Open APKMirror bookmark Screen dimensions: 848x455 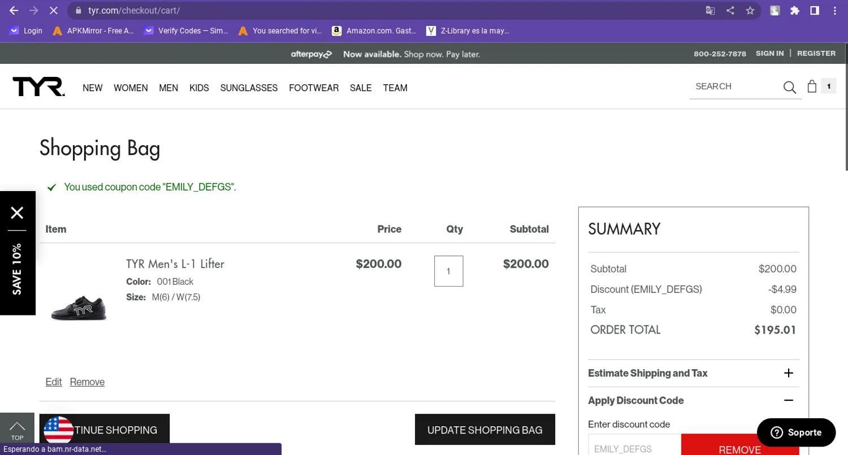93,31
